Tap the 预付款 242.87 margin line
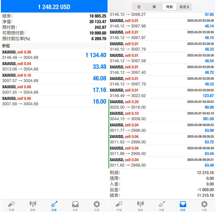The height and width of the screenshot is (212, 216). pyautogui.click(x=54, y=27)
